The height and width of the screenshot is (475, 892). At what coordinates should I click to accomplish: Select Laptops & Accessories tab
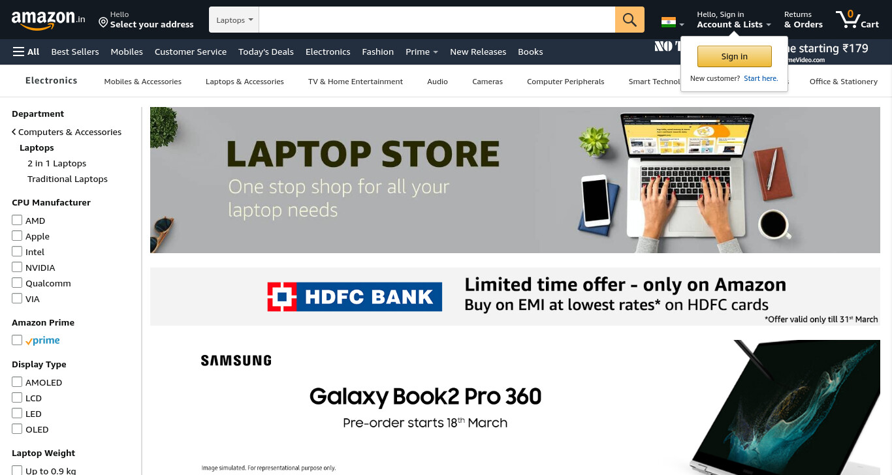[245, 82]
